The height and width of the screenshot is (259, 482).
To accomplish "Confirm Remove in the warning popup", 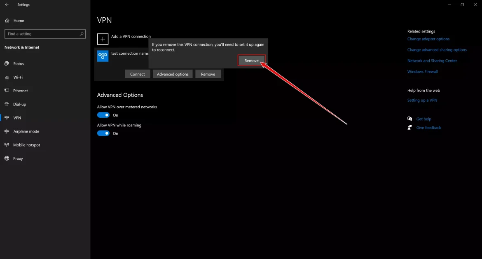I will (x=251, y=61).
